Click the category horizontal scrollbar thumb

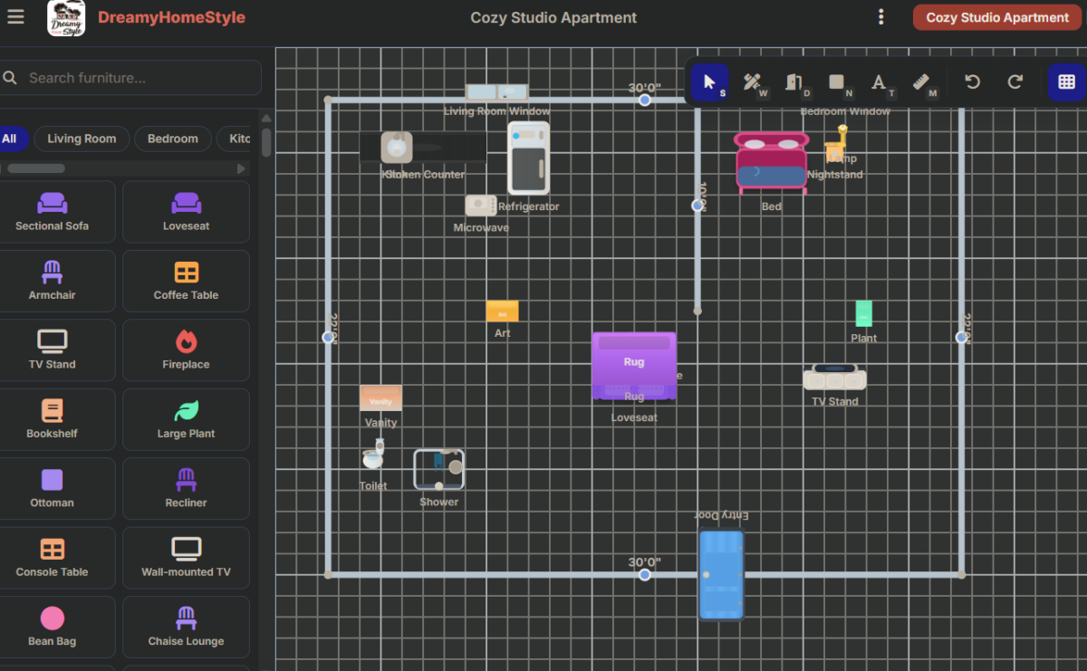click(36, 168)
